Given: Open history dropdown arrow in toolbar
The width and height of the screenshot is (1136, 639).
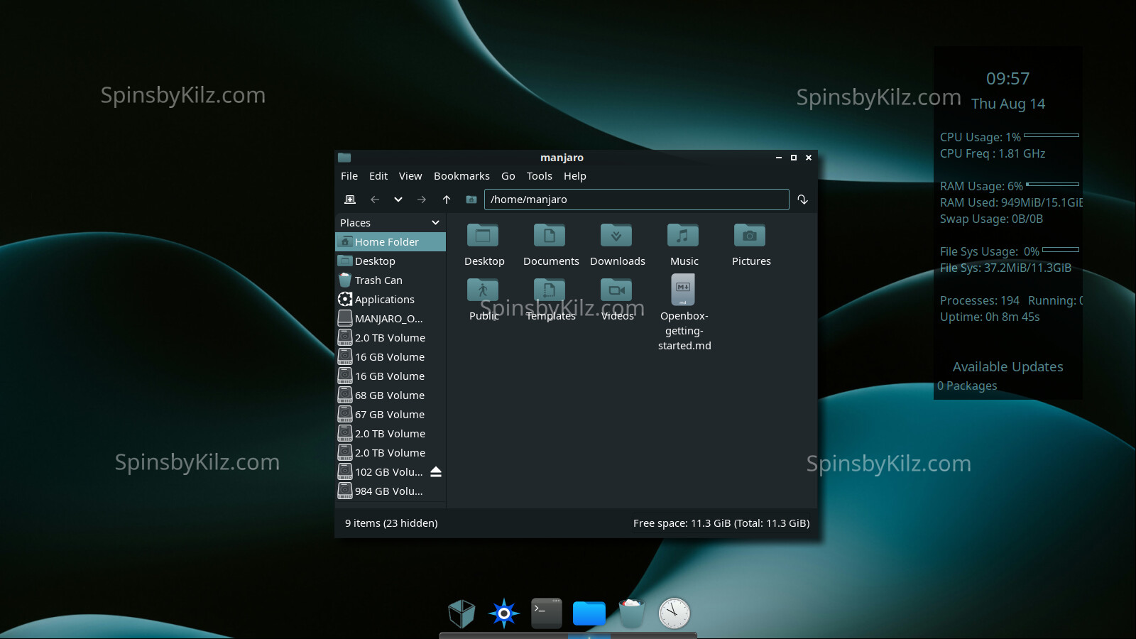Looking at the screenshot, I should click(x=398, y=200).
